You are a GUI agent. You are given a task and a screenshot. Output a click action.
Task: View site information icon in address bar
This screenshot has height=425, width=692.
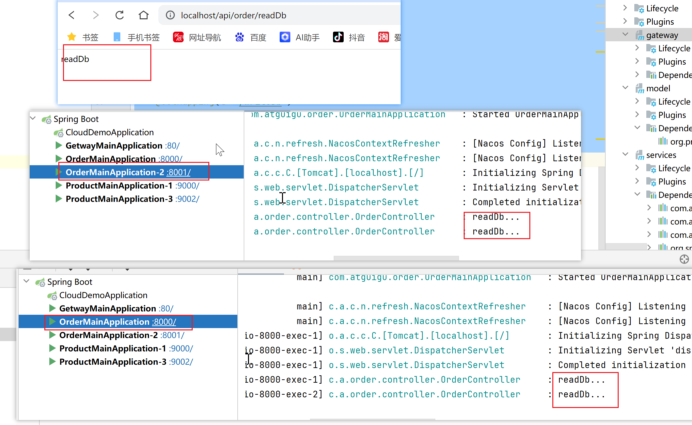coord(170,15)
